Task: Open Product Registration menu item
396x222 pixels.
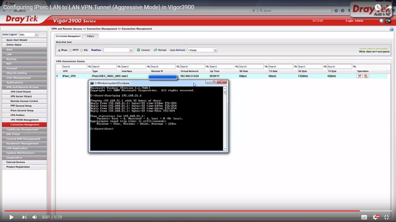Action: coord(24,167)
